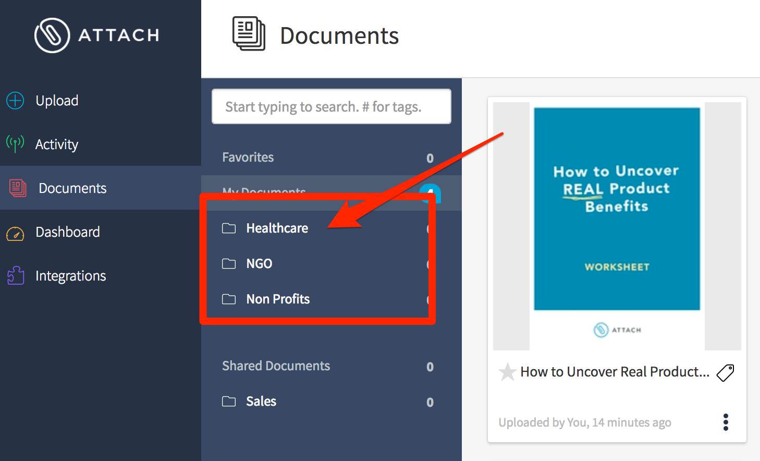
Task: Star the How to Uncover Real Product document
Action: click(x=507, y=371)
